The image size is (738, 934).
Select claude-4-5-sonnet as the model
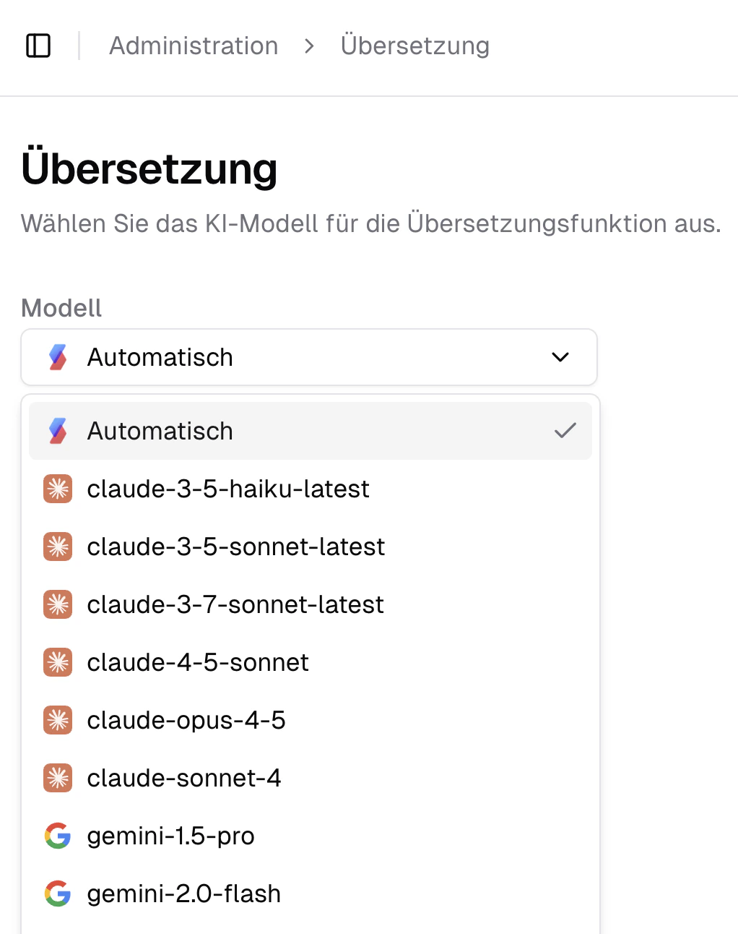(x=197, y=662)
